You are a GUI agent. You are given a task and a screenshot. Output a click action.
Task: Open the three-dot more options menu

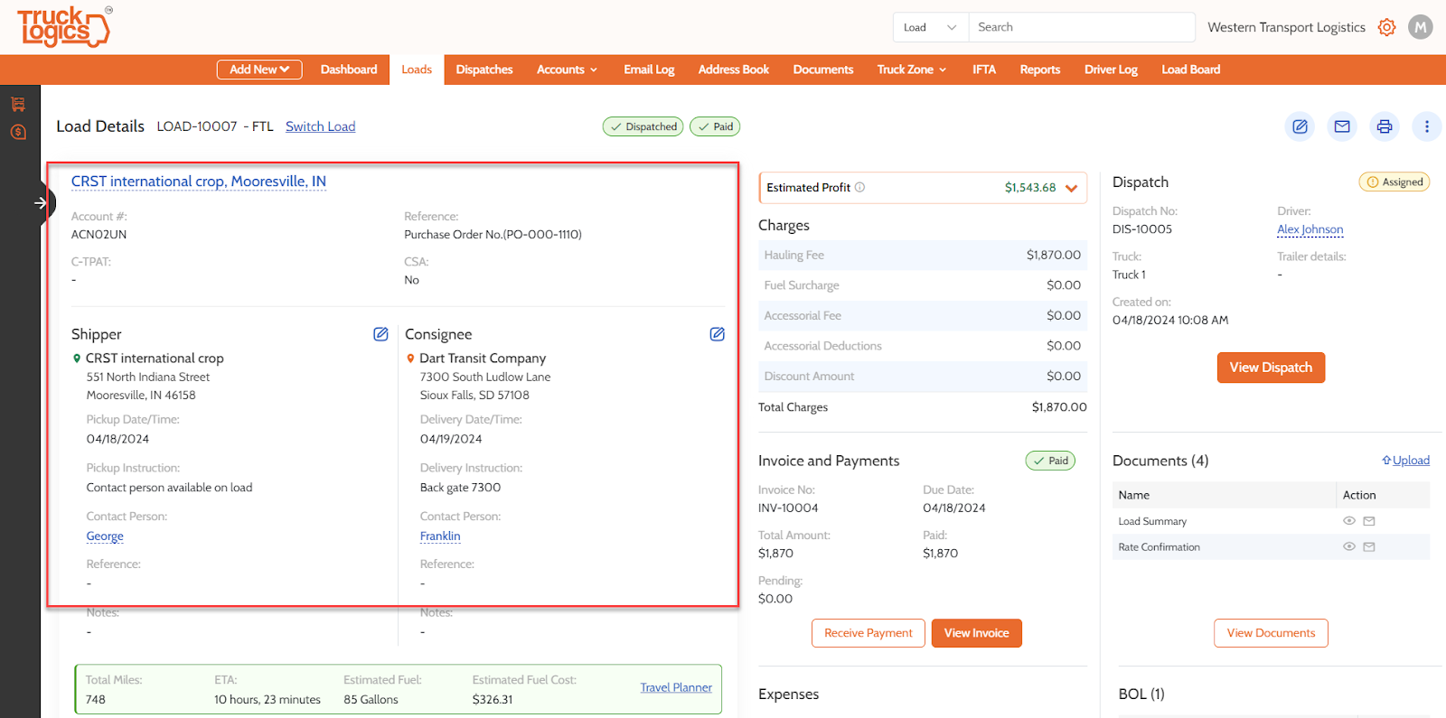click(x=1427, y=126)
